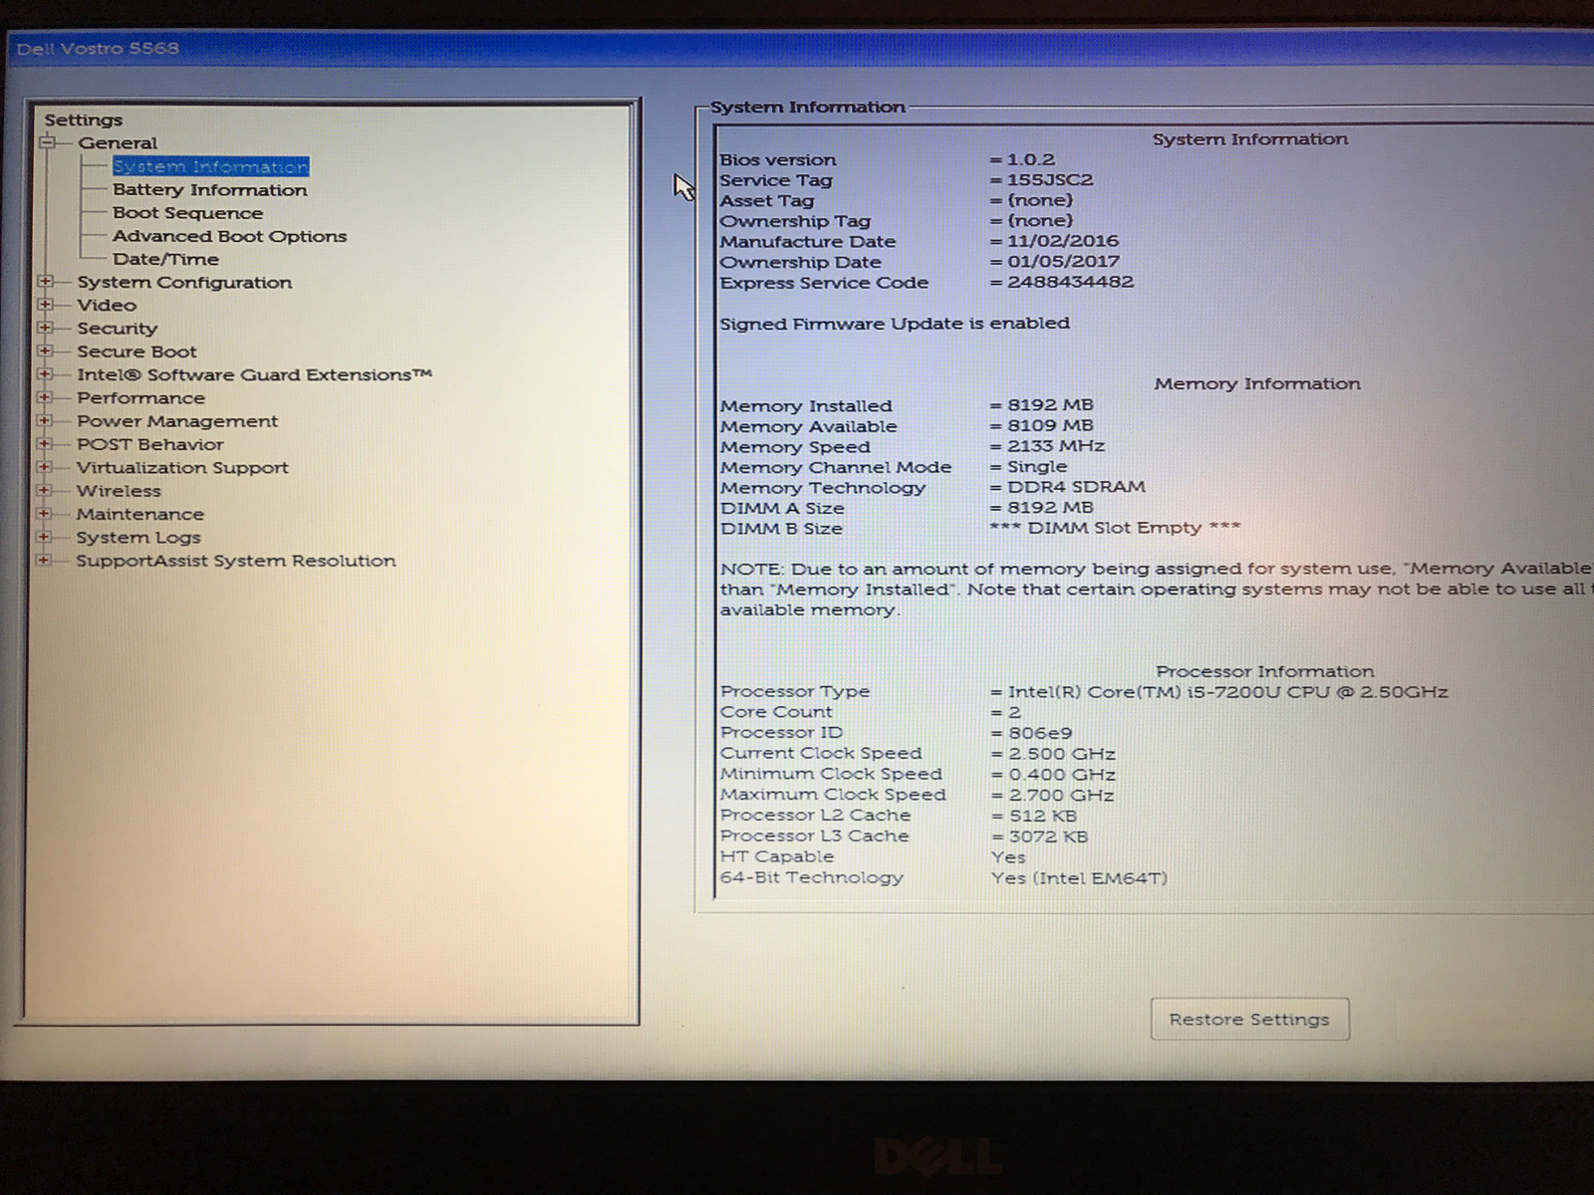
Task: Click Processor L2 Cache value 512 KB
Action: click(x=1042, y=816)
